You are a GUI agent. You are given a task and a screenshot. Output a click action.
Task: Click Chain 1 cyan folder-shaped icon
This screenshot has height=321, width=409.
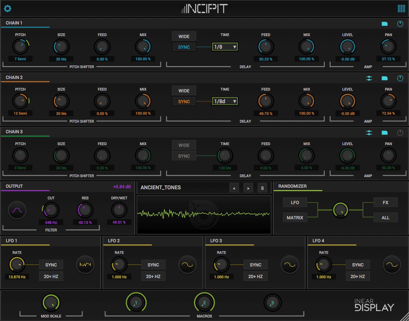click(384, 24)
